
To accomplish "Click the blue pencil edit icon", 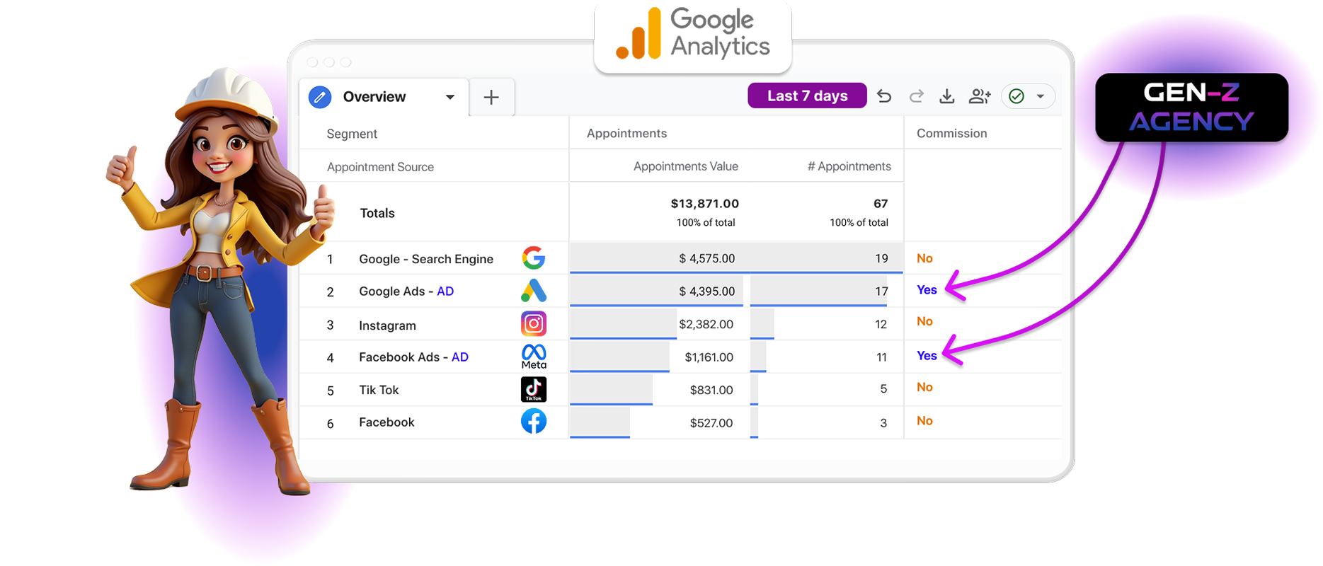I will tap(320, 97).
